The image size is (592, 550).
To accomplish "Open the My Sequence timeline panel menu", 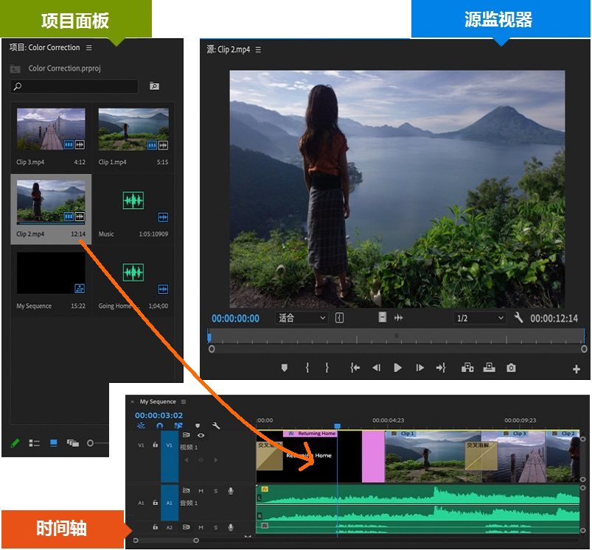I will [x=184, y=402].
